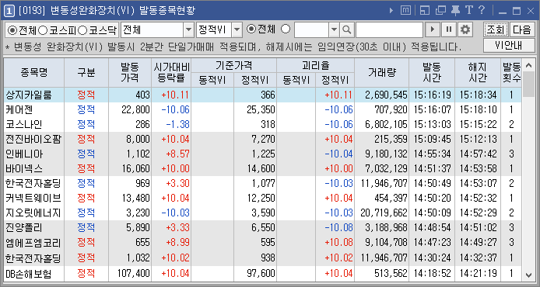The height and width of the screenshot is (287, 540).
Task: Open the 'm' menu icon in title bar
Action: 405,11
